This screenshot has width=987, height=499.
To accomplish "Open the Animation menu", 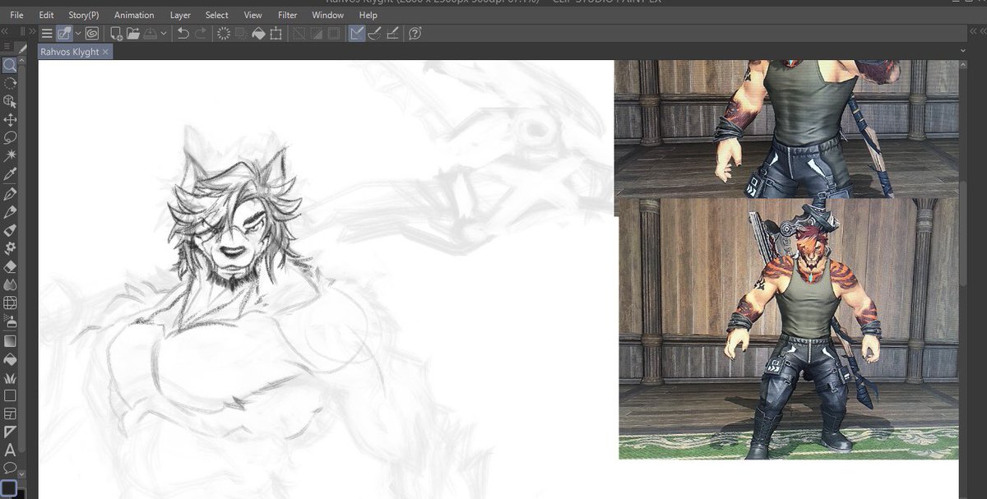I will [x=134, y=15].
